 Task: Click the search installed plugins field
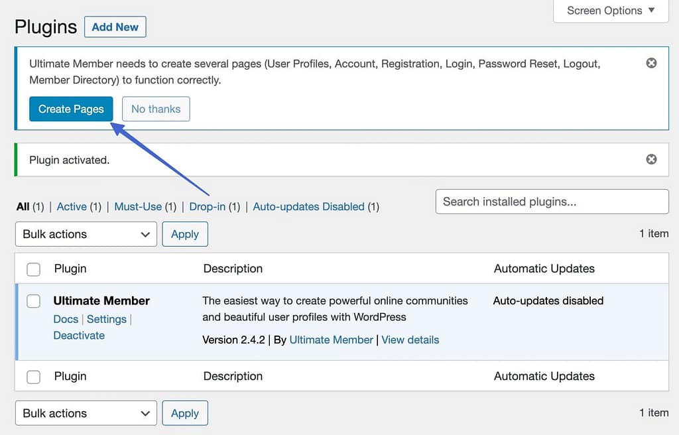[552, 202]
